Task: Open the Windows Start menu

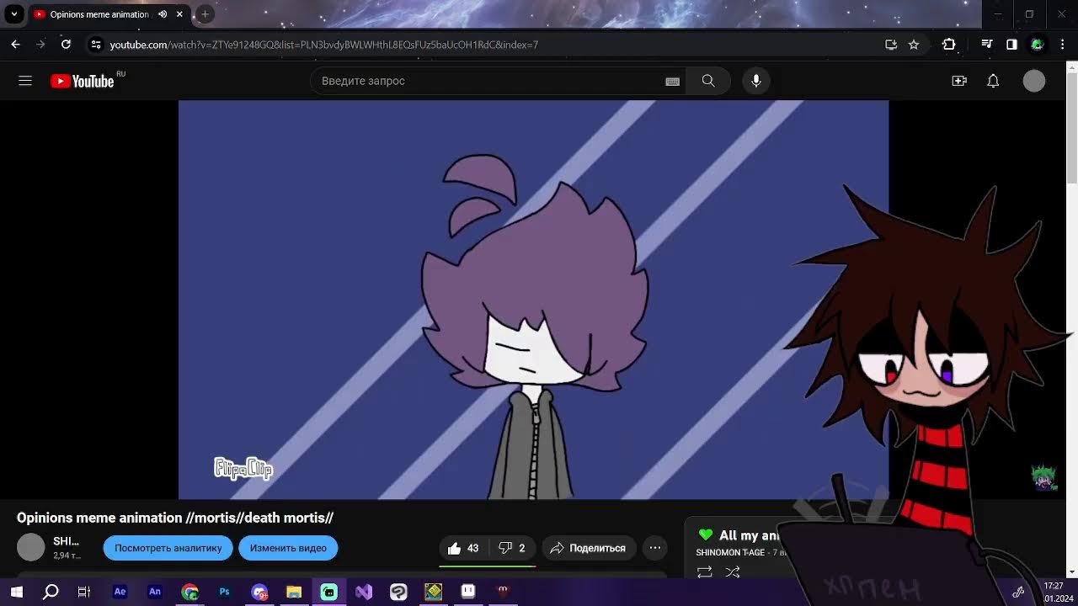Action: tap(16, 592)
